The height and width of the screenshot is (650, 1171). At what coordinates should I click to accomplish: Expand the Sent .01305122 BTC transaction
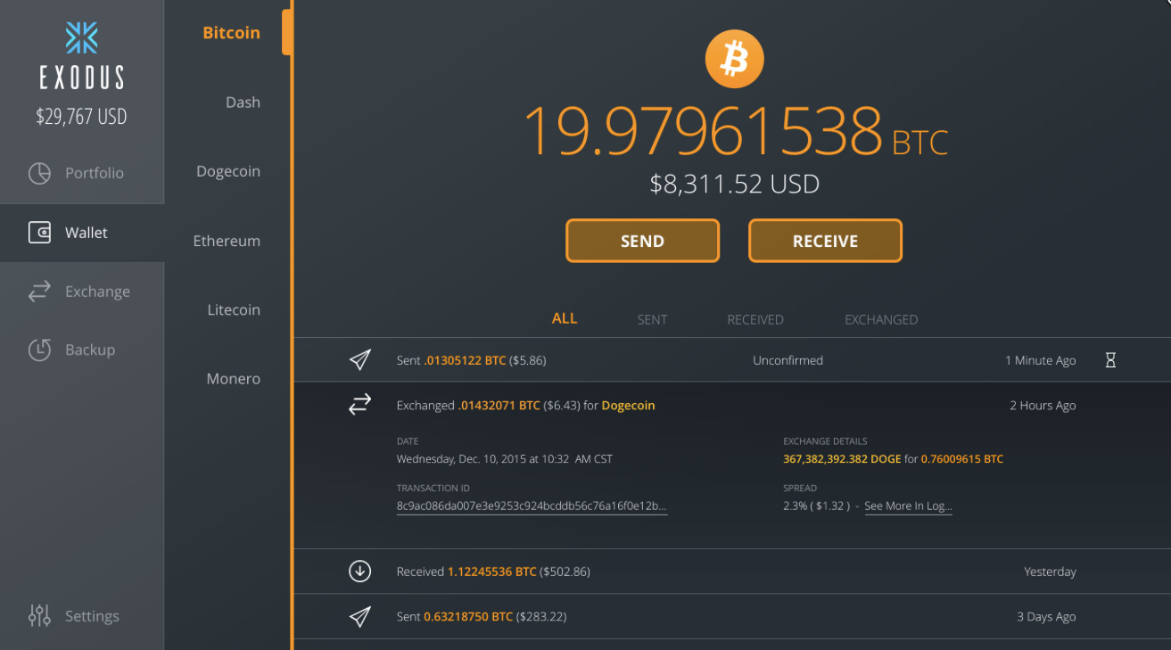tap(731, 360)
